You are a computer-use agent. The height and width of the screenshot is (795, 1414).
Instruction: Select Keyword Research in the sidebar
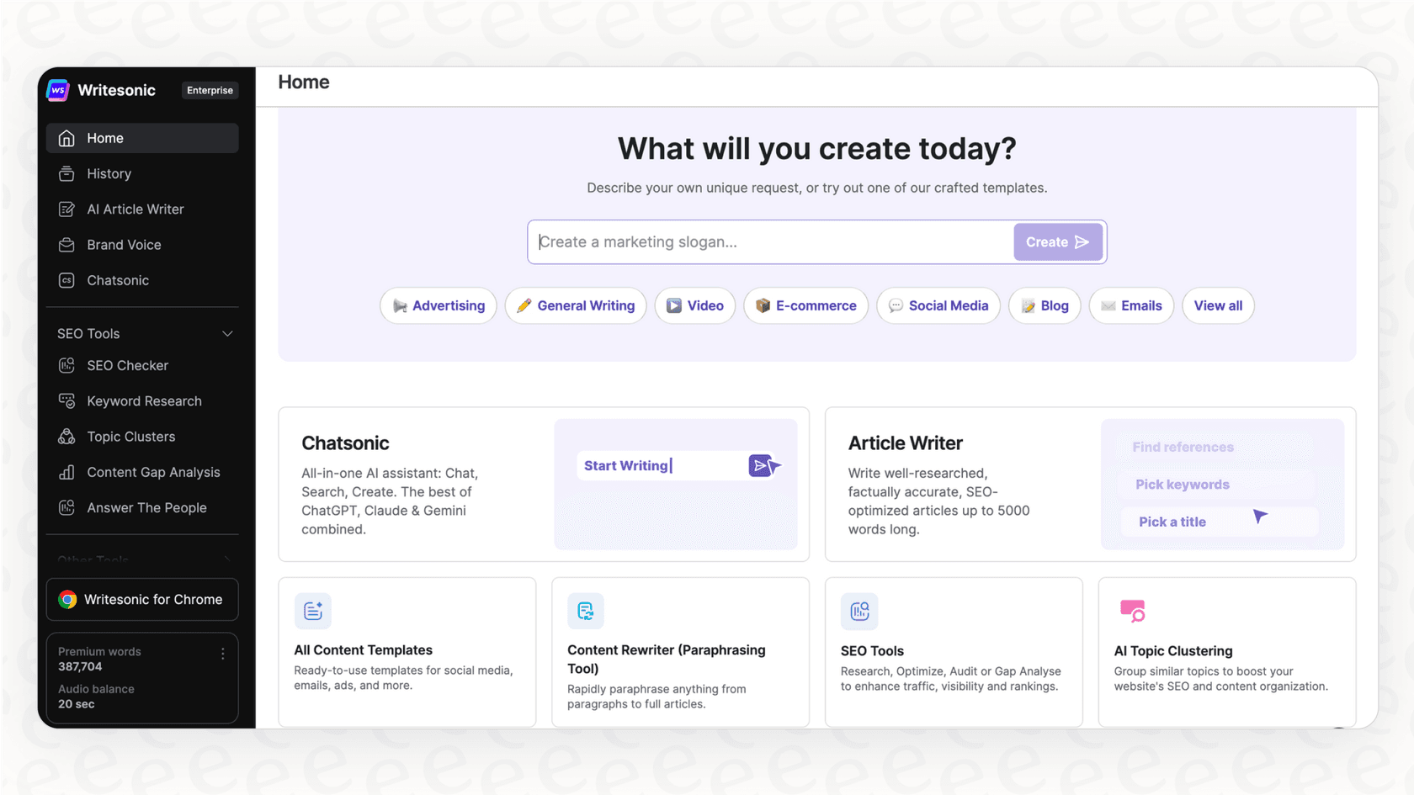tap(144, 400)
